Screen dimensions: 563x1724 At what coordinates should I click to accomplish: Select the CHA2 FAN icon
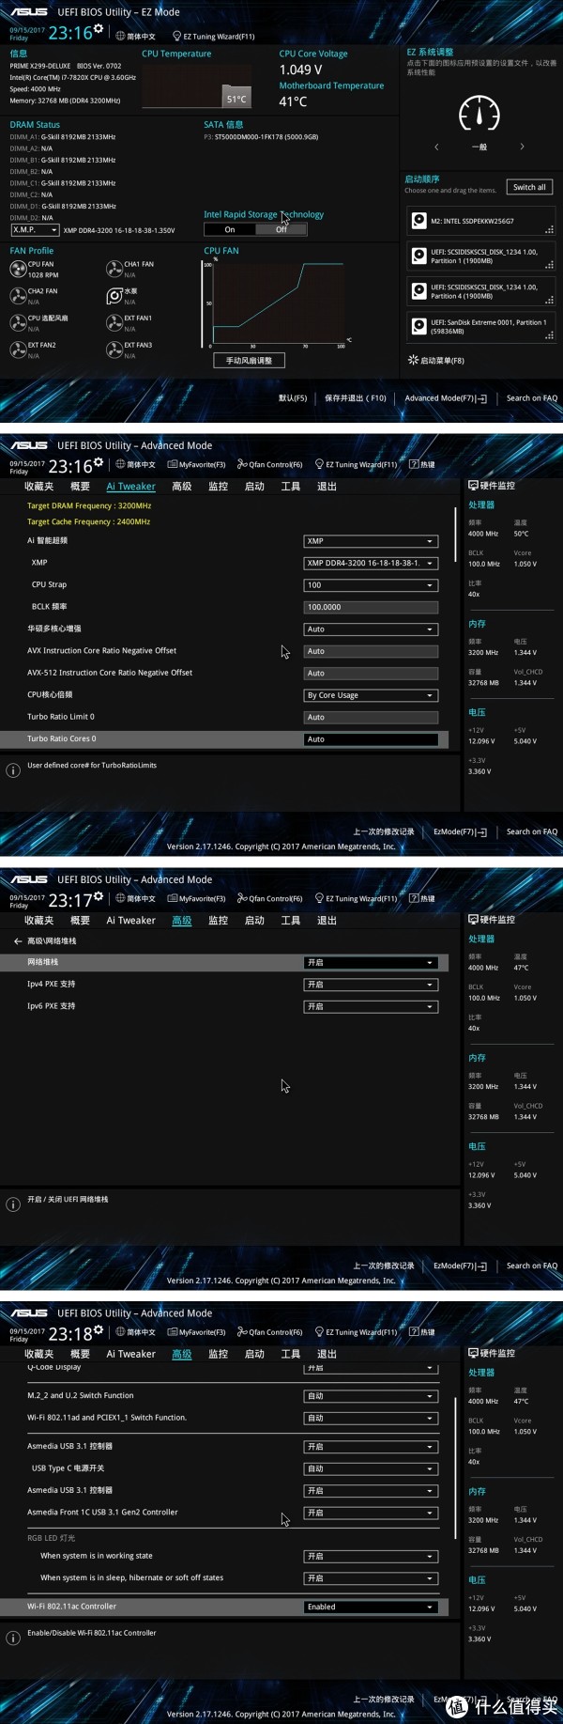[18, 296]
